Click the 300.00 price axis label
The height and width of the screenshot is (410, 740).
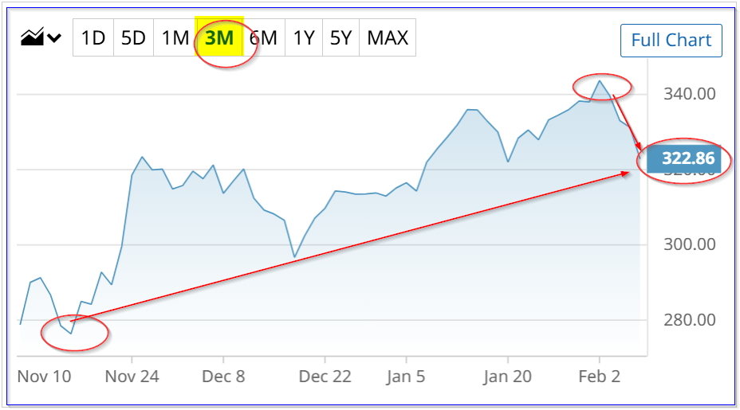689,244
